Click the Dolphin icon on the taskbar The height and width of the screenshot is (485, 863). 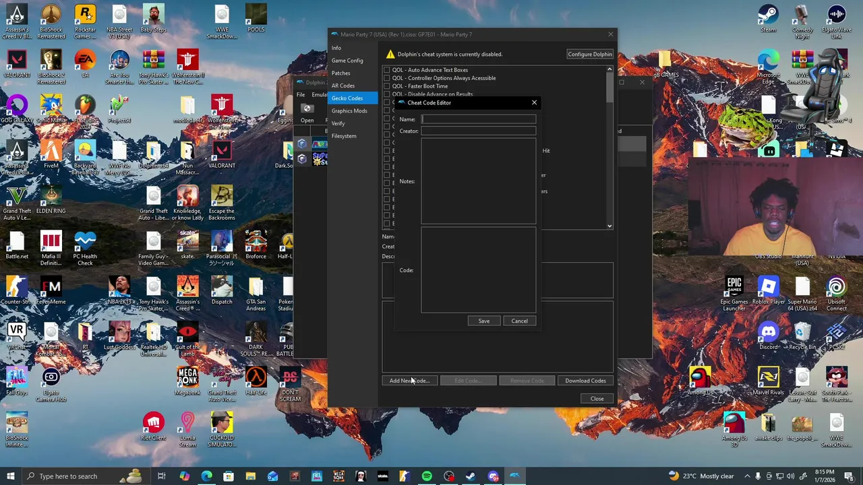pyautogui.click(x=514, y=476)
